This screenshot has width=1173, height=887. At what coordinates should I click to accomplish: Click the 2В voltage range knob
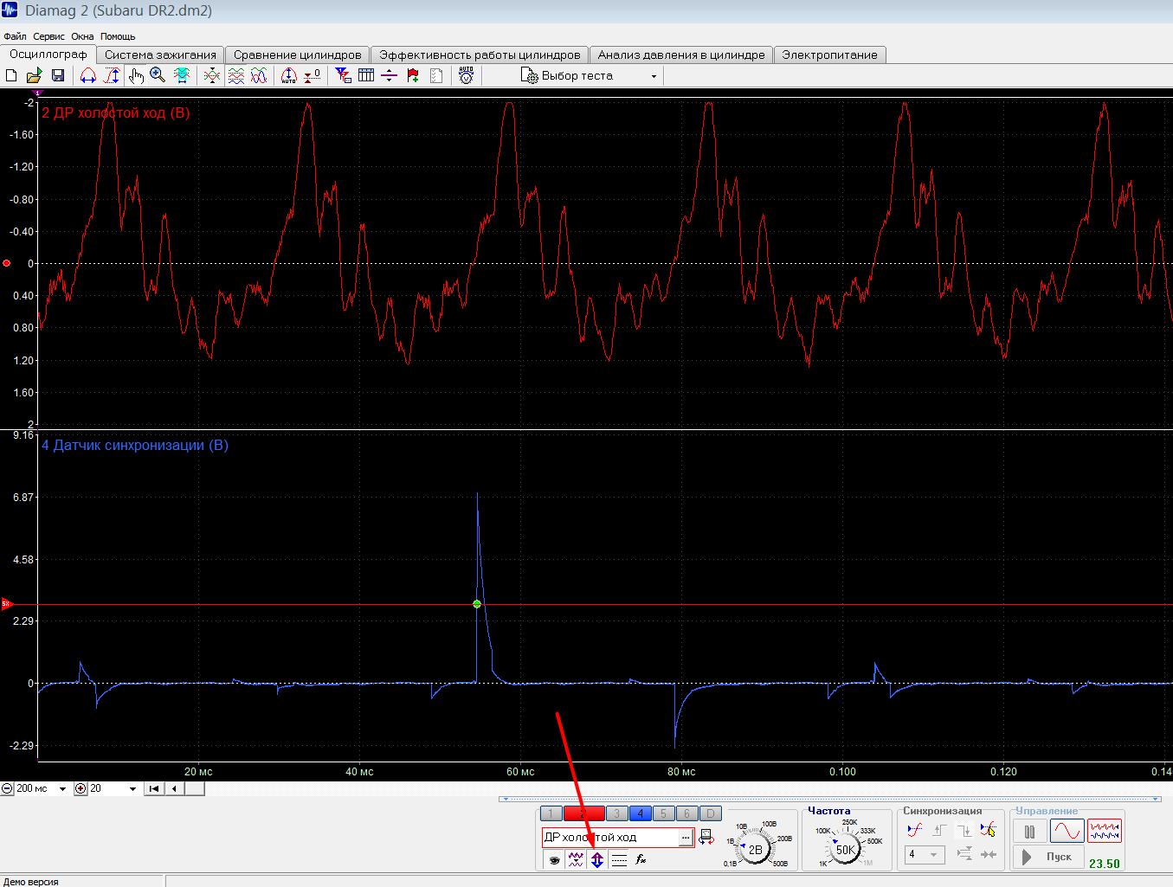(x=756, y=850)
